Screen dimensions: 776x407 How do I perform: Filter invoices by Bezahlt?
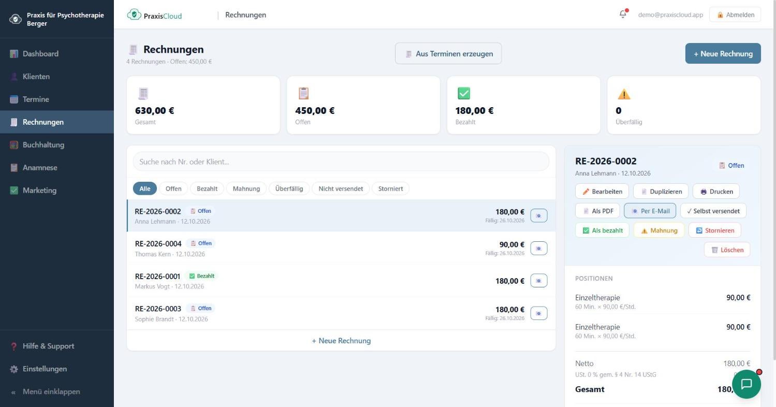pos(207,188)
